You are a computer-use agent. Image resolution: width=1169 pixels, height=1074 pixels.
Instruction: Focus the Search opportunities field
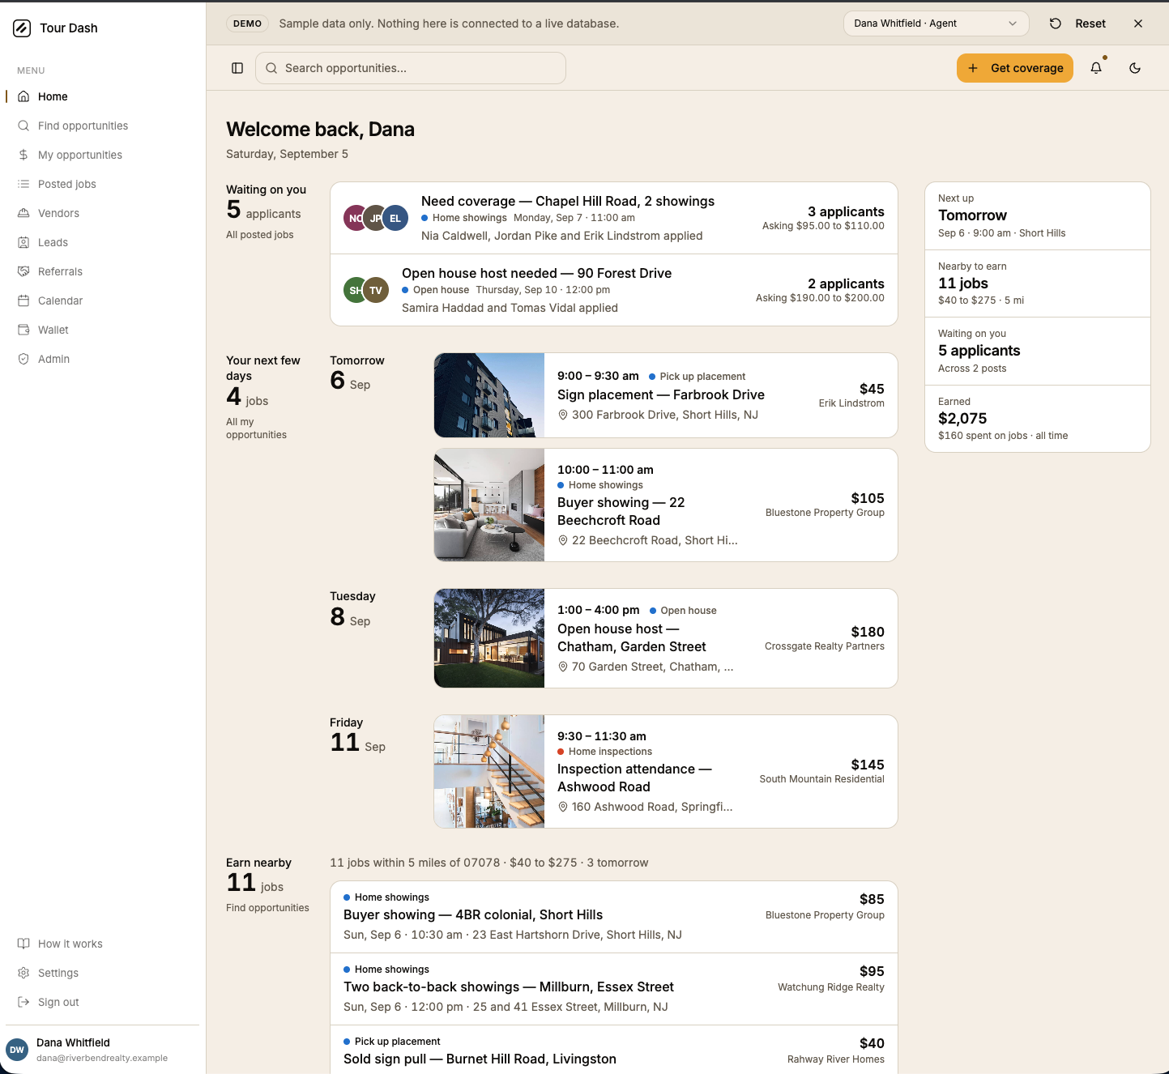[x=411, y=68]
